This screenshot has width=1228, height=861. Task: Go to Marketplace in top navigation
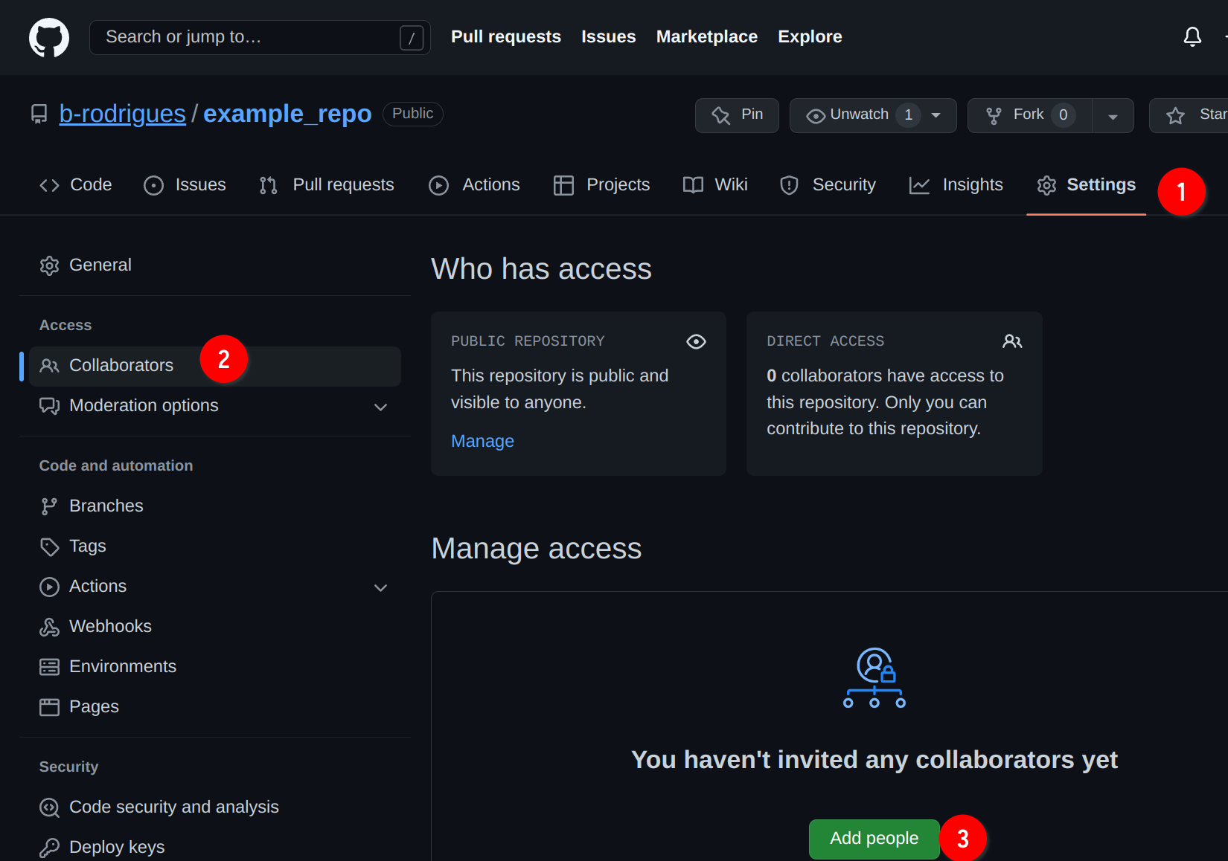coord(707,36)
